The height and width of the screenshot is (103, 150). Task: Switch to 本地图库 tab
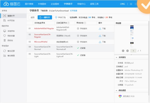(42, 4)
